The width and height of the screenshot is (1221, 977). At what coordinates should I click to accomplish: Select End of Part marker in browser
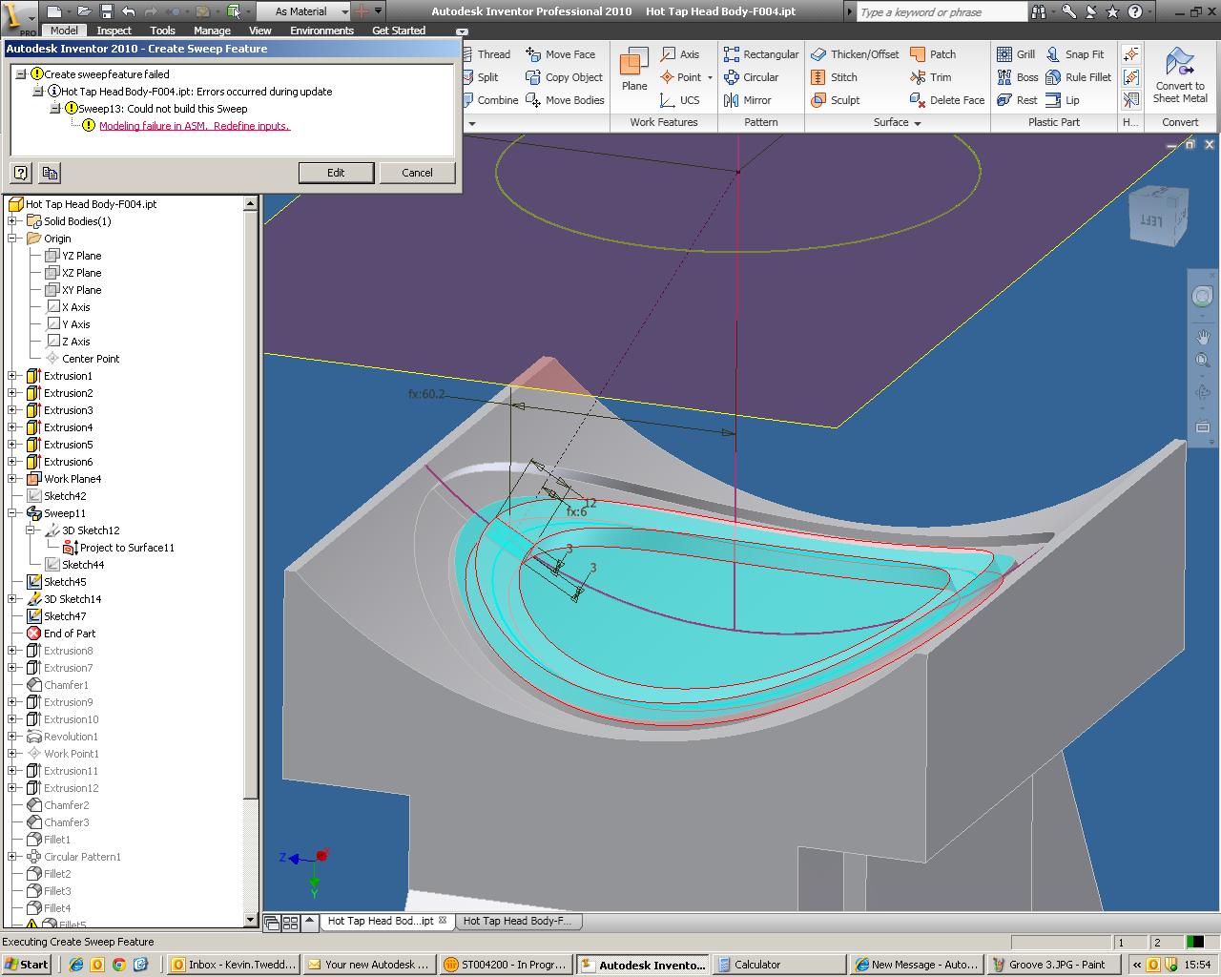61,634
